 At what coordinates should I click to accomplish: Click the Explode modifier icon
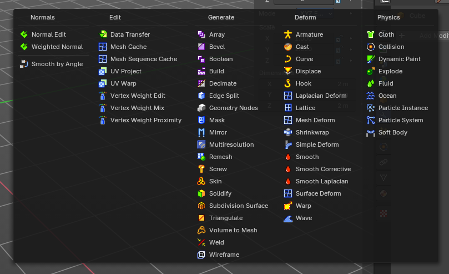point(371,71)
